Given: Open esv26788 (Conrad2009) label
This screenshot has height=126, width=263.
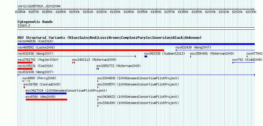Looking at the screenshot, I should 42,84.
